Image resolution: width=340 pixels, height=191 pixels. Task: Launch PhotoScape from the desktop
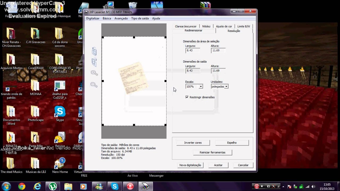[x=36, y=114]
